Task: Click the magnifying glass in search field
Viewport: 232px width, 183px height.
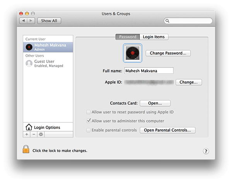Action: [x=168, y=21]
